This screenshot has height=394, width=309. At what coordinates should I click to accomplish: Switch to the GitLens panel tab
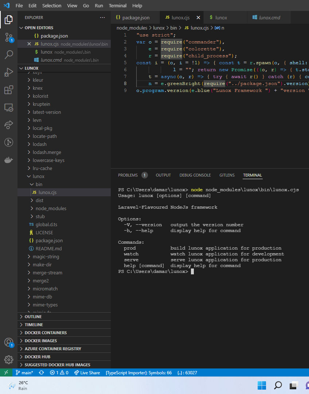point(227,175)
